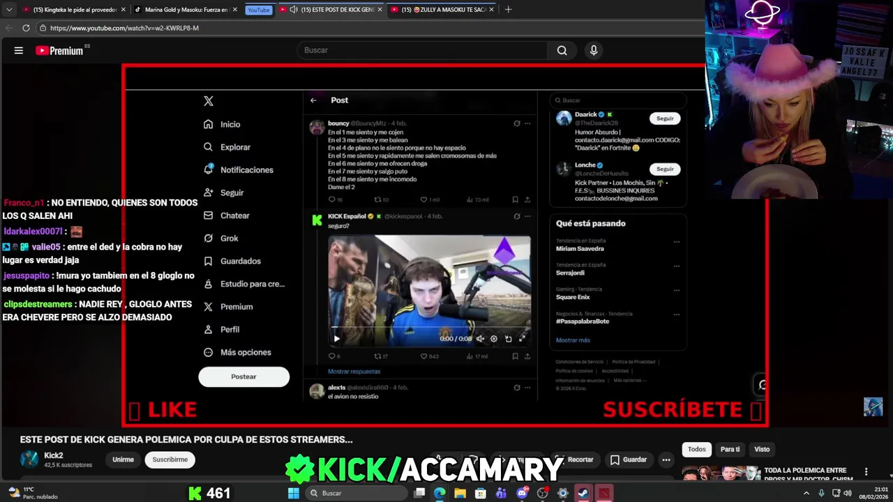
Task: Select the Para ti filter chip
Action: point(730,450)
